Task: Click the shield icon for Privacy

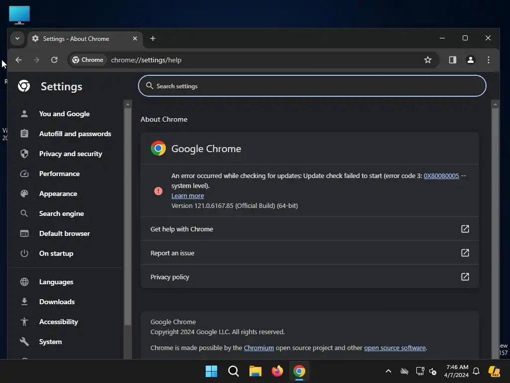Action: point(24,154)
